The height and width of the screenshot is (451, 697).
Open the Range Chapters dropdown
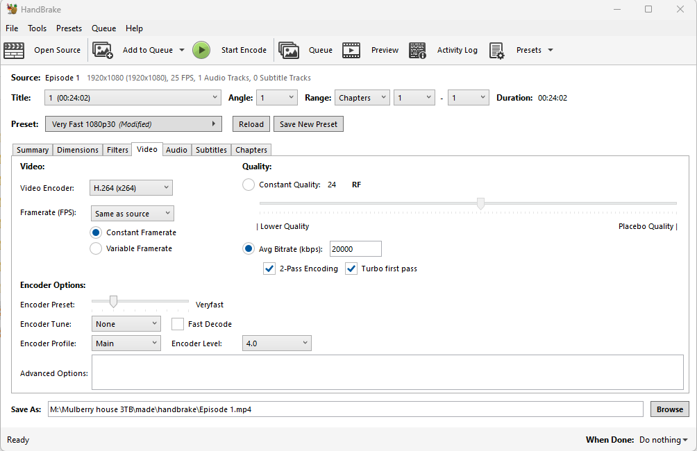click(362, 97)
